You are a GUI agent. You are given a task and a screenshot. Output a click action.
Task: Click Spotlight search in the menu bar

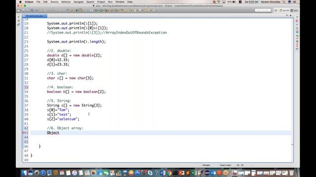pos(284,2)
